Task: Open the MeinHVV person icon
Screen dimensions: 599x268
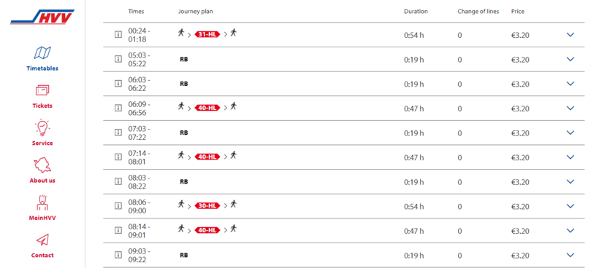Action: click(x=42, y=202)
